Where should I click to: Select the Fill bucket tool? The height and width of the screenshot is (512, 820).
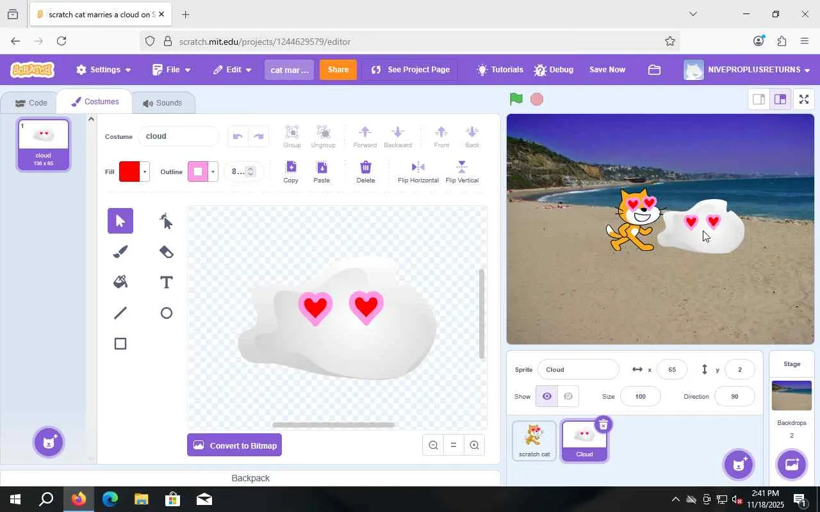[120, 282]
